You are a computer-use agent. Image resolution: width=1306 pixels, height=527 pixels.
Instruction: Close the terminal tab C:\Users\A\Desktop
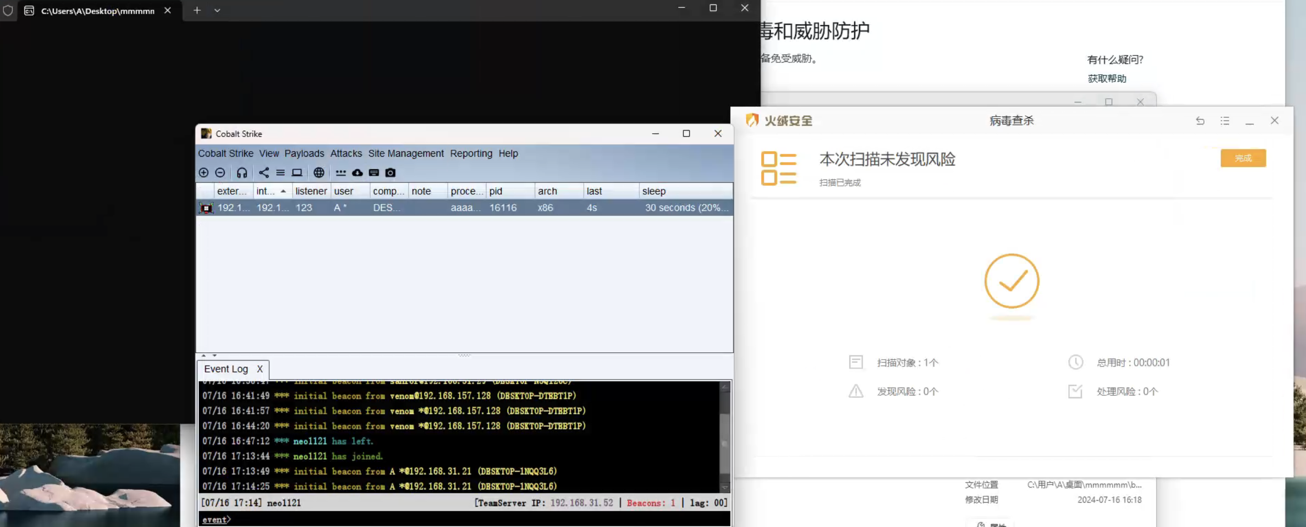coord(168,10)
